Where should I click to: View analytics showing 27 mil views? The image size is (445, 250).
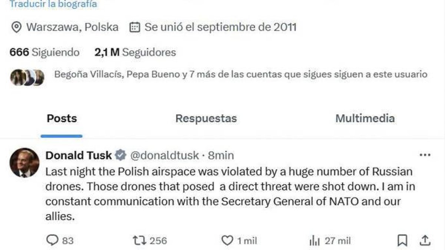coord(315,241)
